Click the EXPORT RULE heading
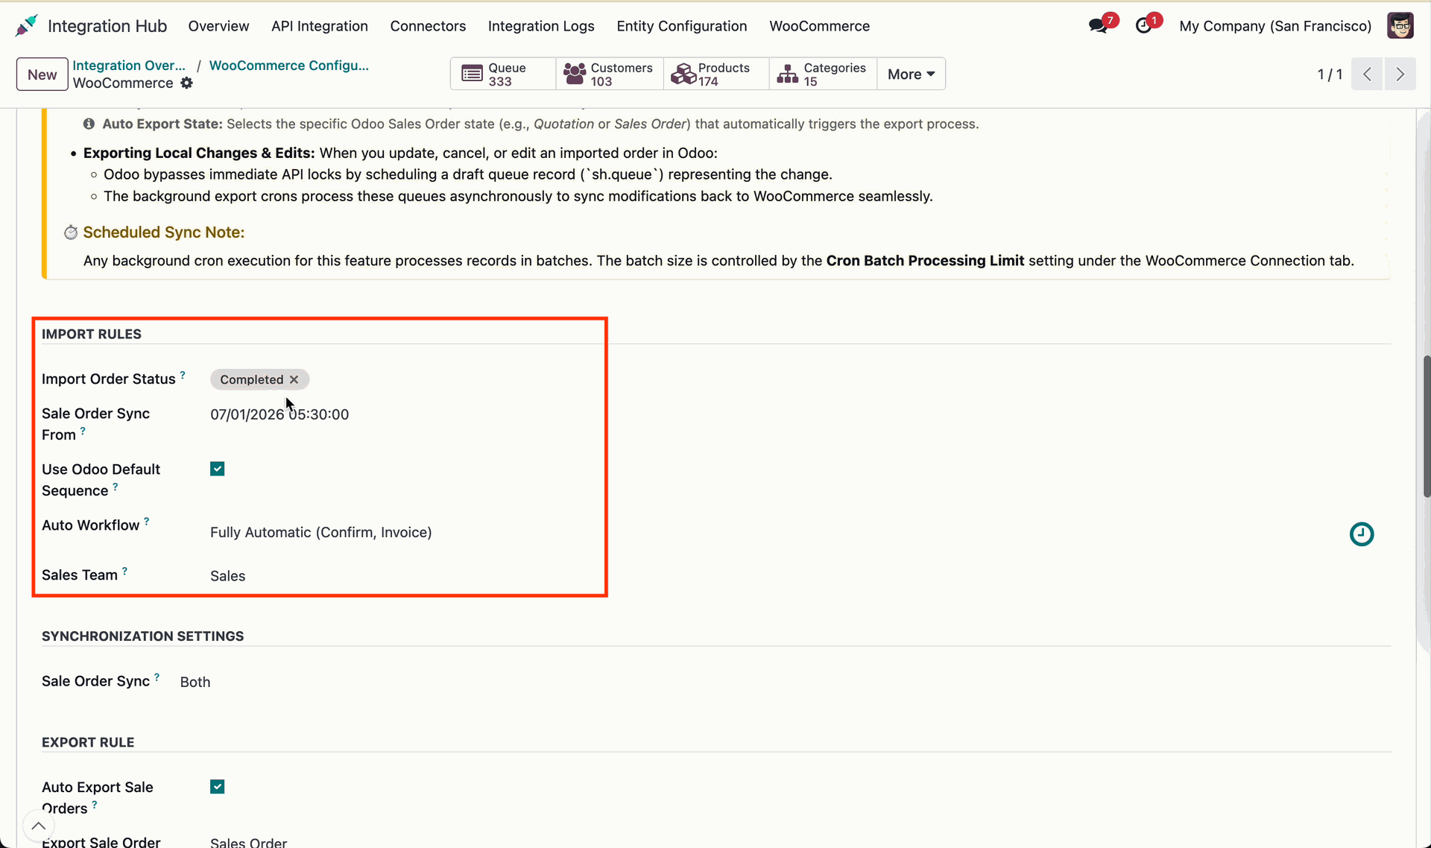Viewport: 1431px width, 848px height. click(x=88, y=742)
